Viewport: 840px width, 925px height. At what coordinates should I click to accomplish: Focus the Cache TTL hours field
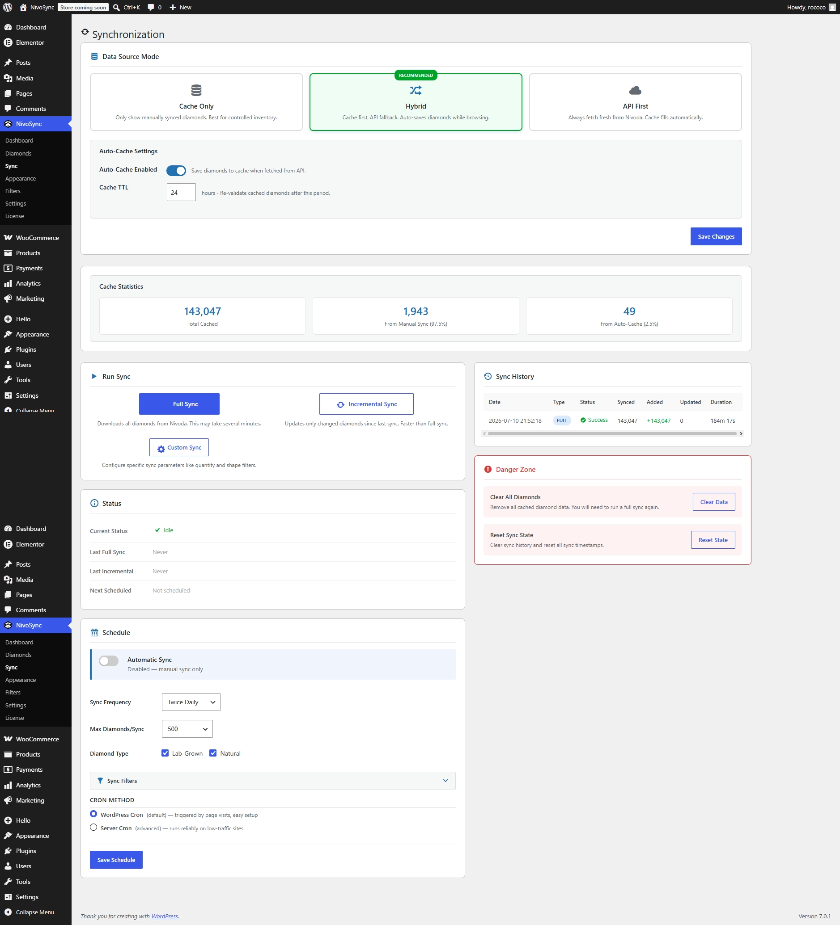(181, 192)
